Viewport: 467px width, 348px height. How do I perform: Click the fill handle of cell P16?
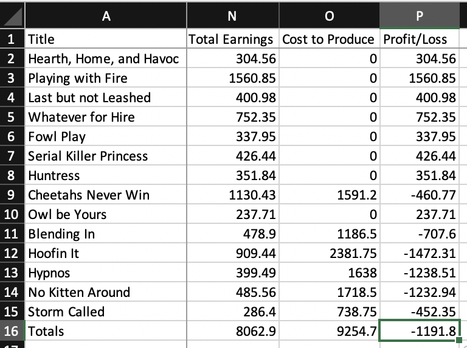pos(459,340)
